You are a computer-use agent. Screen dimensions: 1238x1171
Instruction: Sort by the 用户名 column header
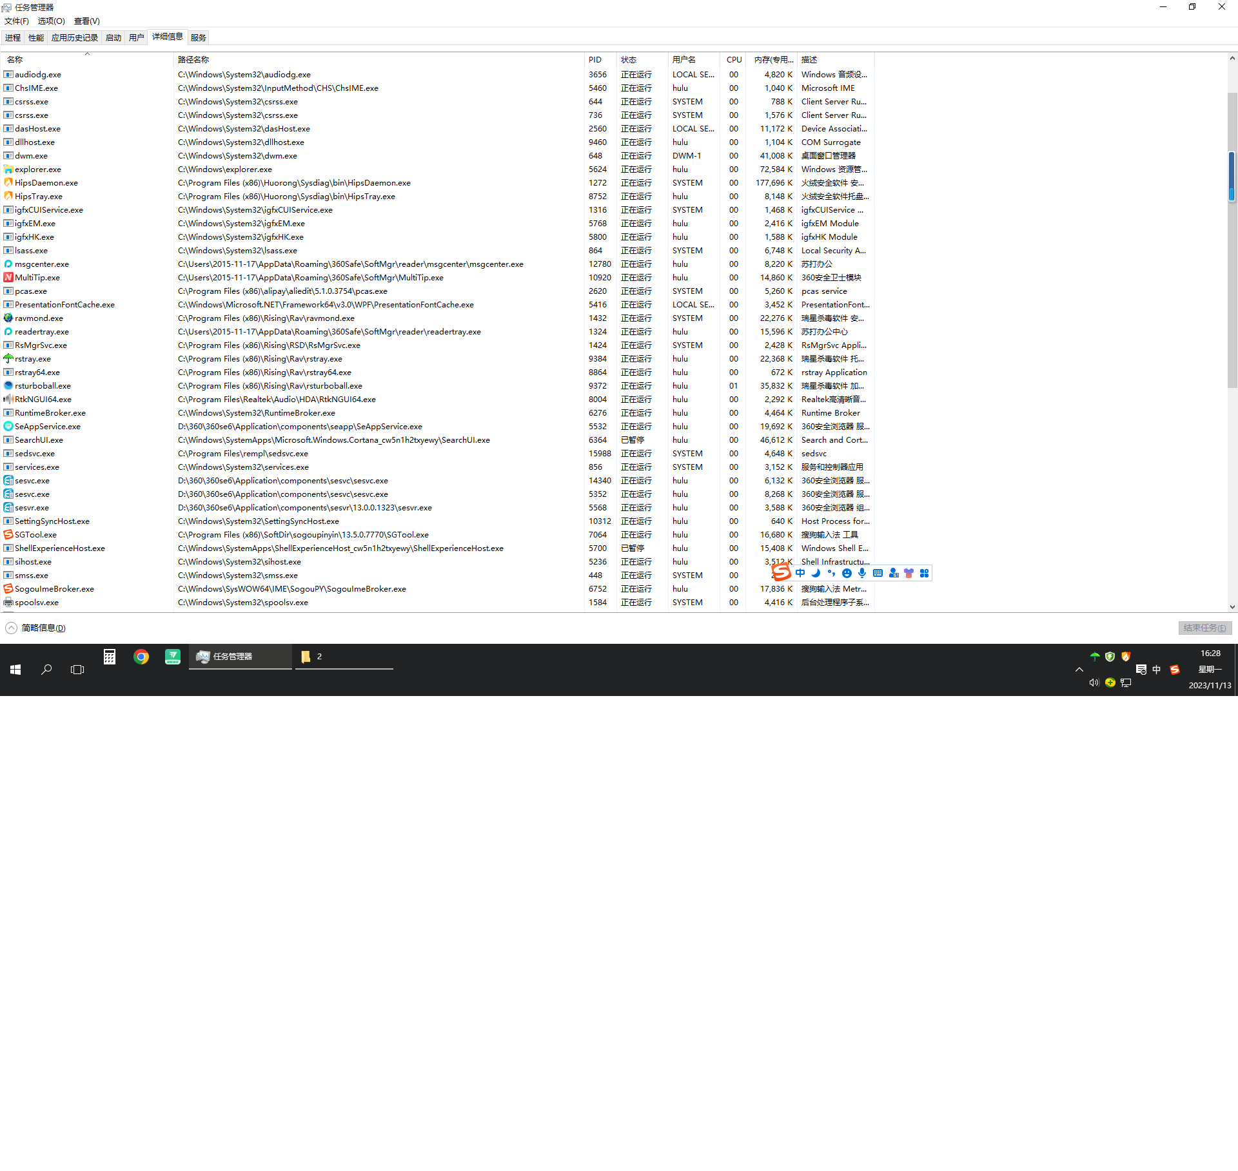pos(694,59)
